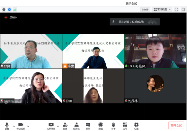Raise hand in the meeting

pos(113,126)
